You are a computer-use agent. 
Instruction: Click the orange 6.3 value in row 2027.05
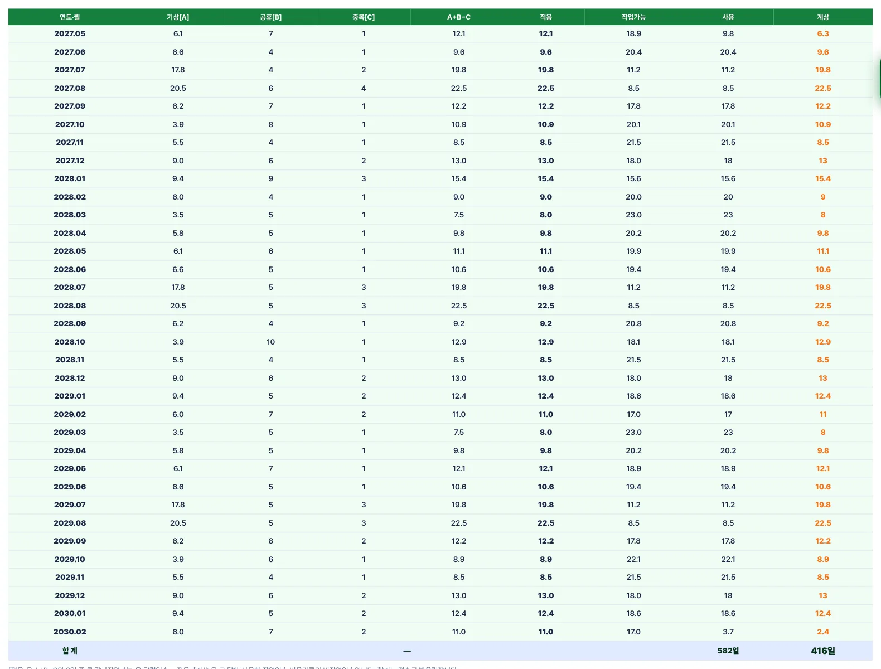pos(823,33)
